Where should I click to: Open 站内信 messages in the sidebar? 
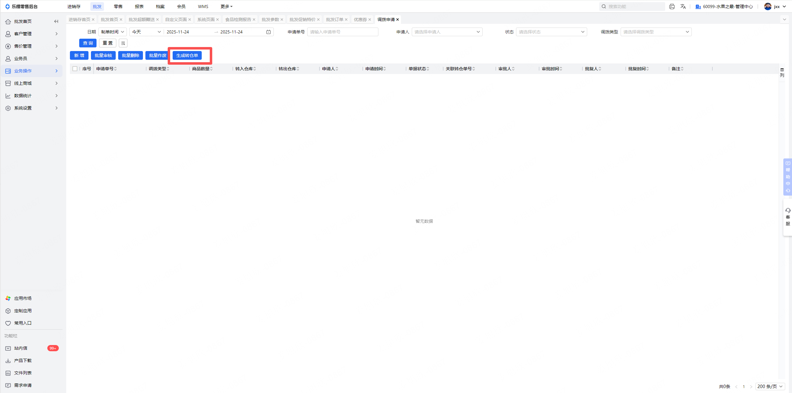click(21, 348)
